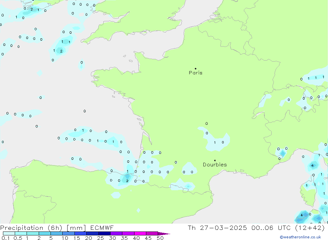Click the 'Precipitation (6h) [mm] ECMWF' title text
This screenshot has width=328, height=240.
click(x=57, y=228)
